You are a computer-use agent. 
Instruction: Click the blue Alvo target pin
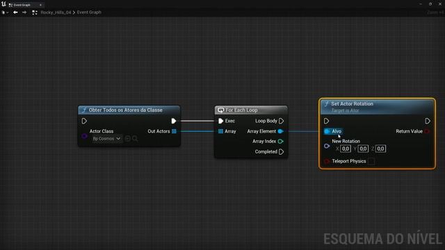(327, 131)
